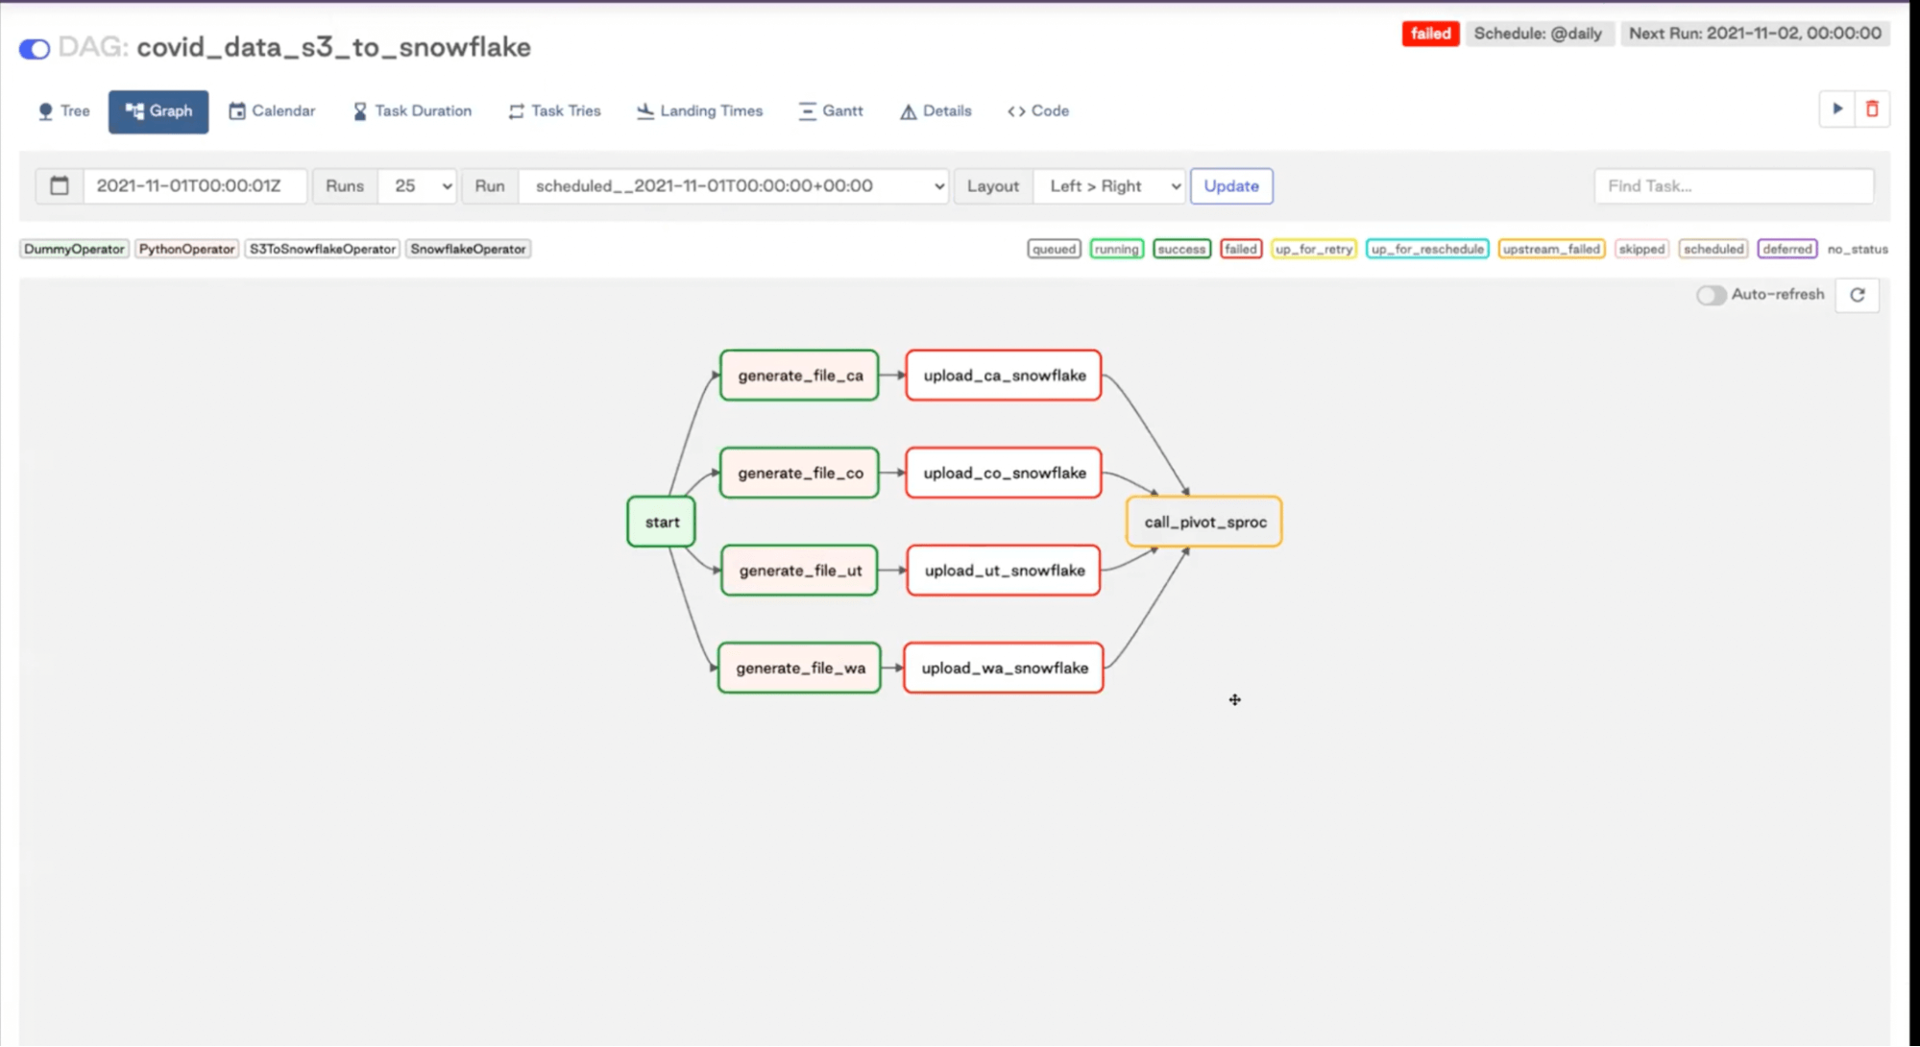
Task: Click the upload_ca_snowflake task node
Action: click(1004, 376)
